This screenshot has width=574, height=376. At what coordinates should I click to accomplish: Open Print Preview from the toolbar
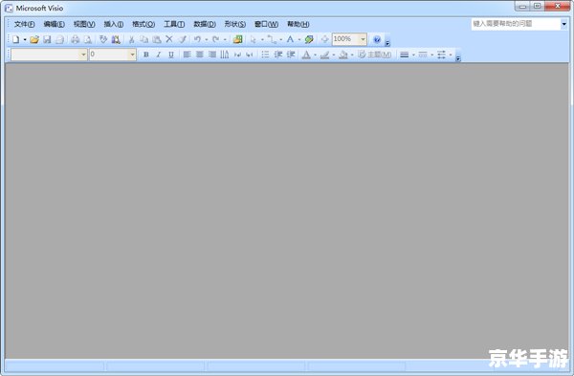pos(88,39)
